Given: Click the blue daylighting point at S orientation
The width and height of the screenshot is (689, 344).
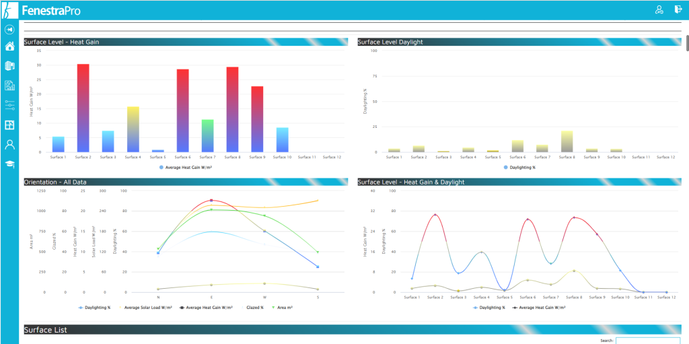Looking at the screenshot, I should 318,267.
